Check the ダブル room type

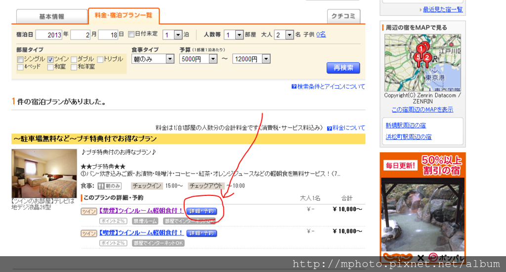point(74,59)
